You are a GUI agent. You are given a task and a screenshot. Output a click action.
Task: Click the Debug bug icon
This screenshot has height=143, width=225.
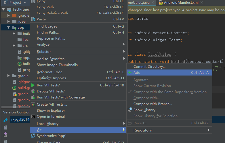coord(33,91)
